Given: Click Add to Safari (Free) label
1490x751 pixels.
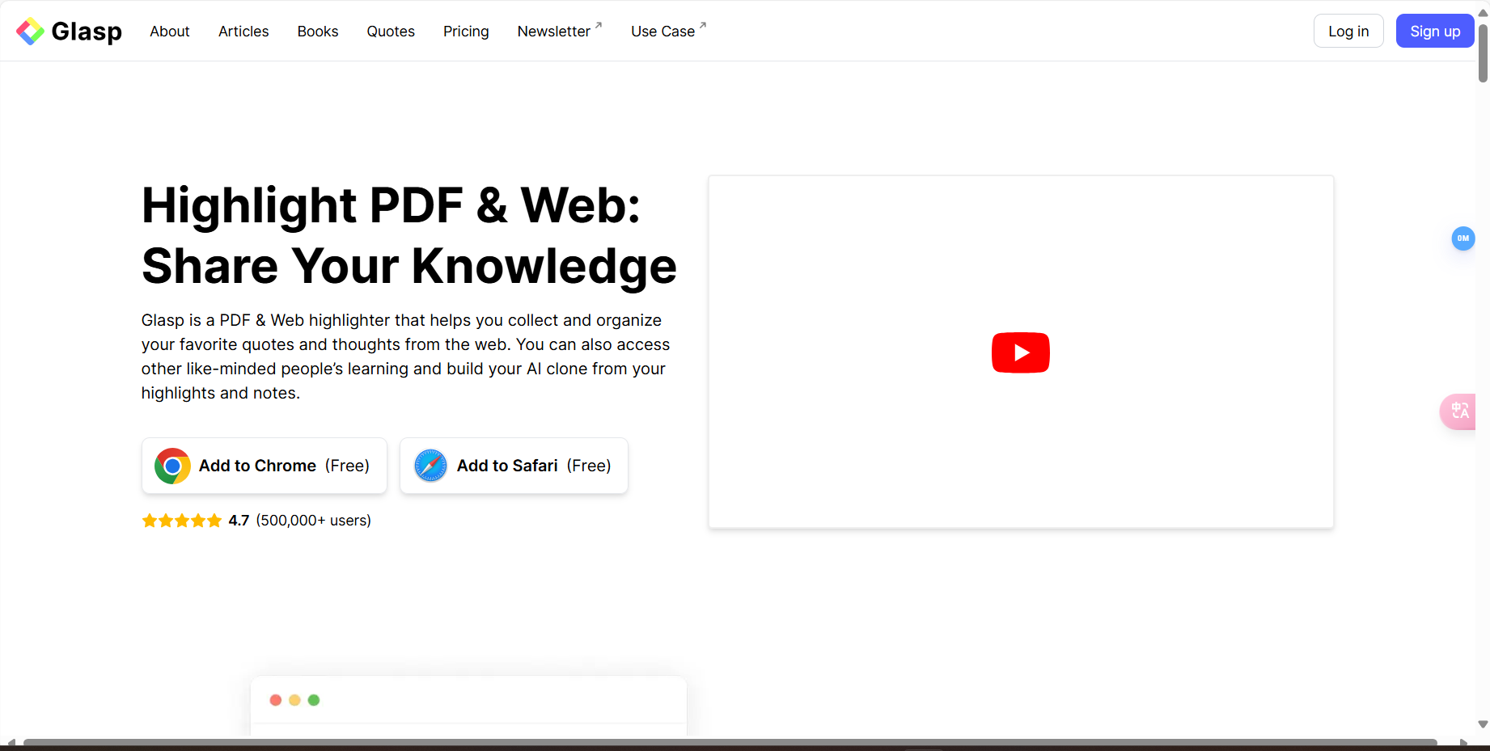Looking at the screenshot, I should pos(534,466).
